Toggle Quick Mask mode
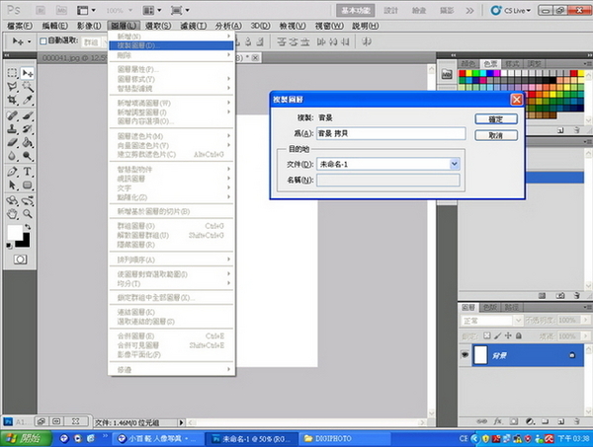Image resolution: width=593 pixels, height=447 pixels. (20, 260)
